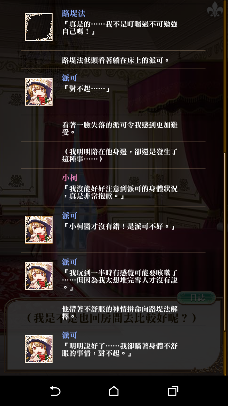Select narration 看著一臉失落的派可

pos(120,128)
